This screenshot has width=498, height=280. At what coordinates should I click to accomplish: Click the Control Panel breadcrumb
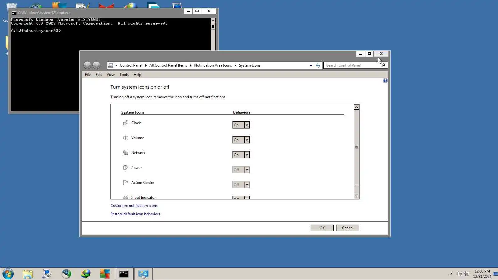(131, 65)
